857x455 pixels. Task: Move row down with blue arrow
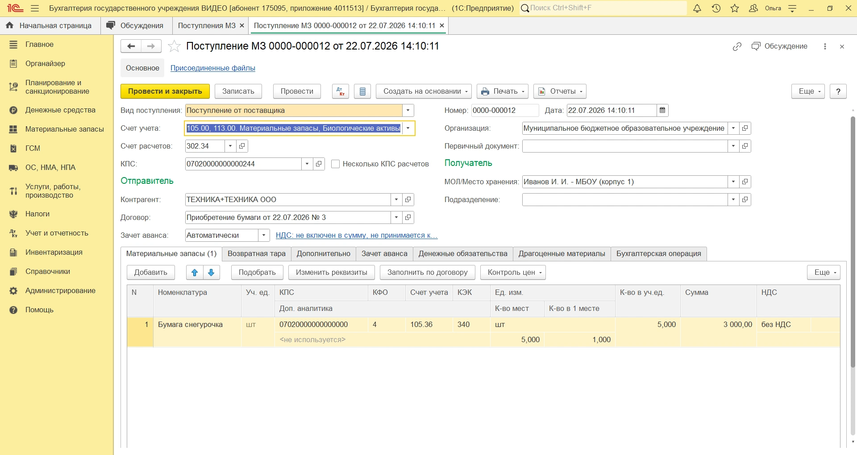tap(212, 273)
